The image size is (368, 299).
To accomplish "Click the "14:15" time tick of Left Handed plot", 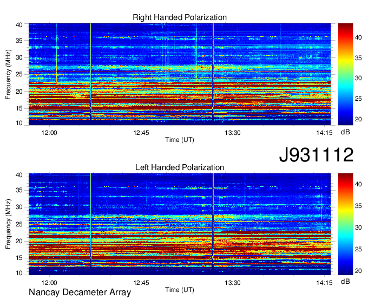I will (x=324, y=283).
